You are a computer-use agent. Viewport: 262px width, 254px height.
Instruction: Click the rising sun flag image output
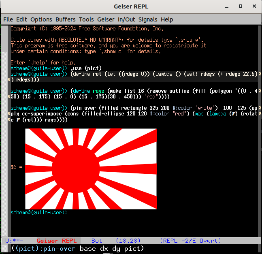click(x=91, y=169)
